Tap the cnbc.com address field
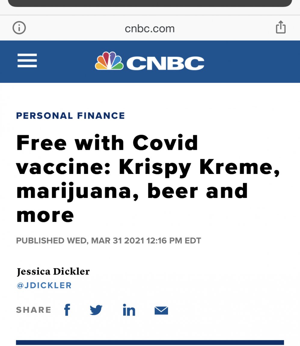 (149, 29)
